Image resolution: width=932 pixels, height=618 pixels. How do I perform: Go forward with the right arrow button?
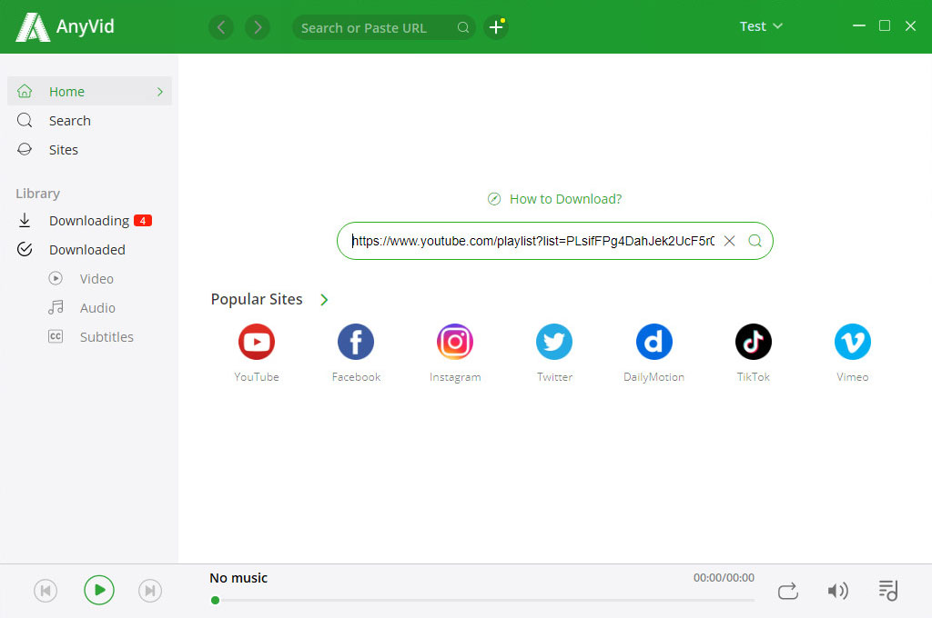click(x=258, y=27)
